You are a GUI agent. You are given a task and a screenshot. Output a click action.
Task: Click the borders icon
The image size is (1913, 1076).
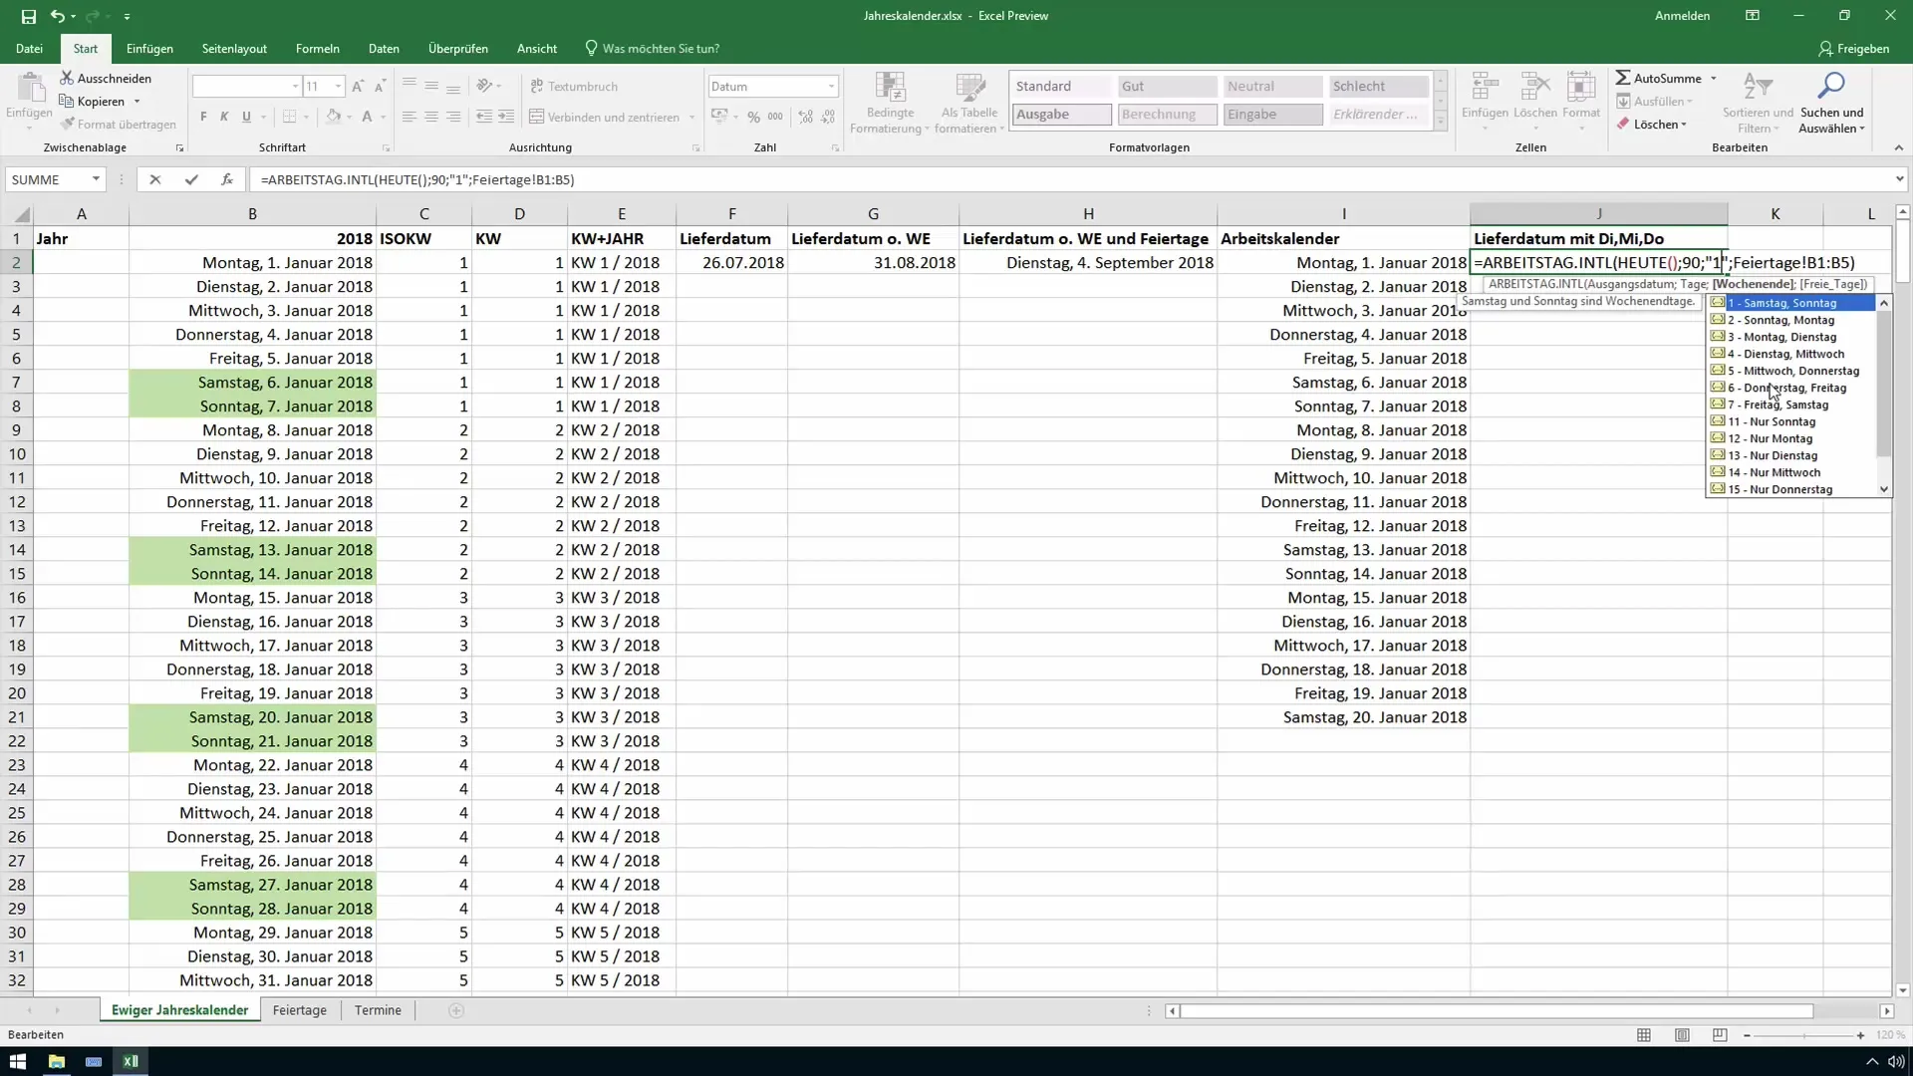pyautogui.click(x=289, y=117)
